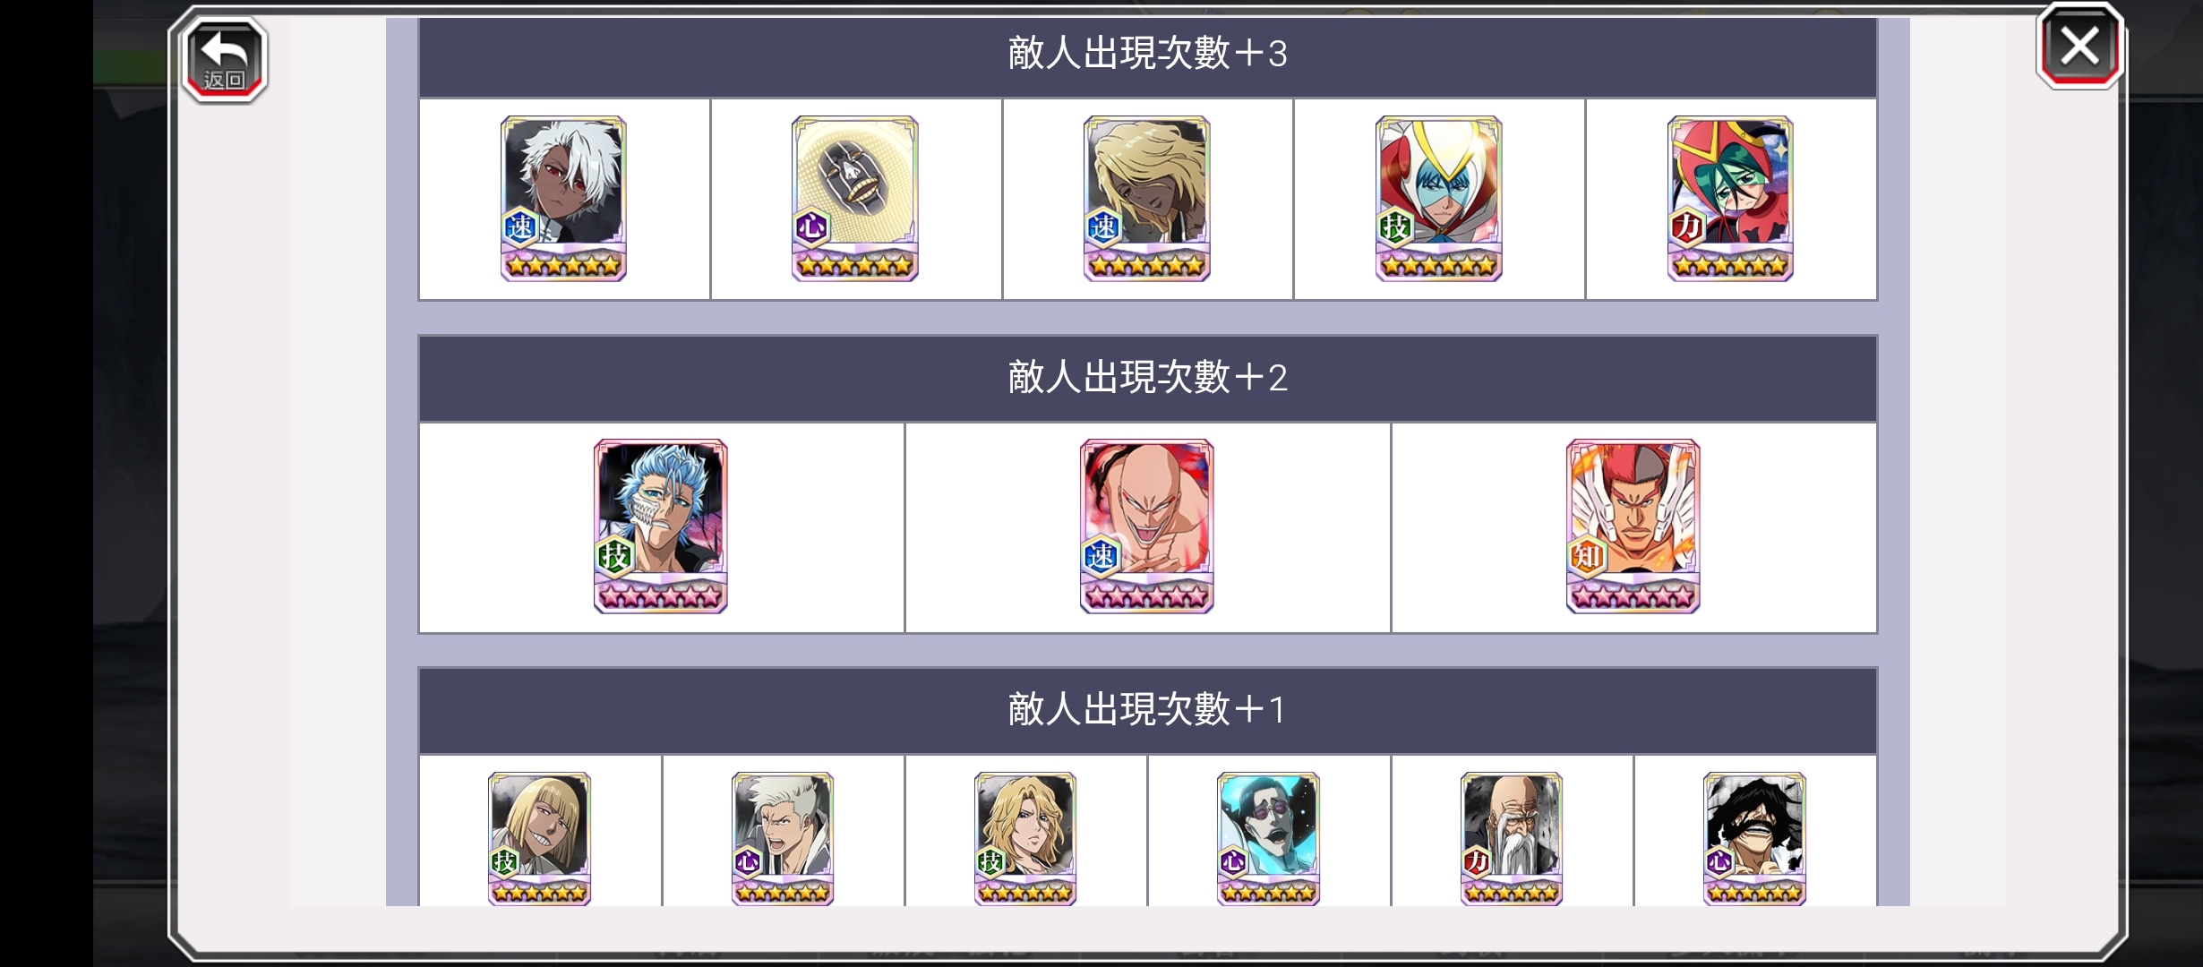Viewport: 2203px width, 967px height.
Task: Select 心 character with purple glasses
Action: point(1269,839)
